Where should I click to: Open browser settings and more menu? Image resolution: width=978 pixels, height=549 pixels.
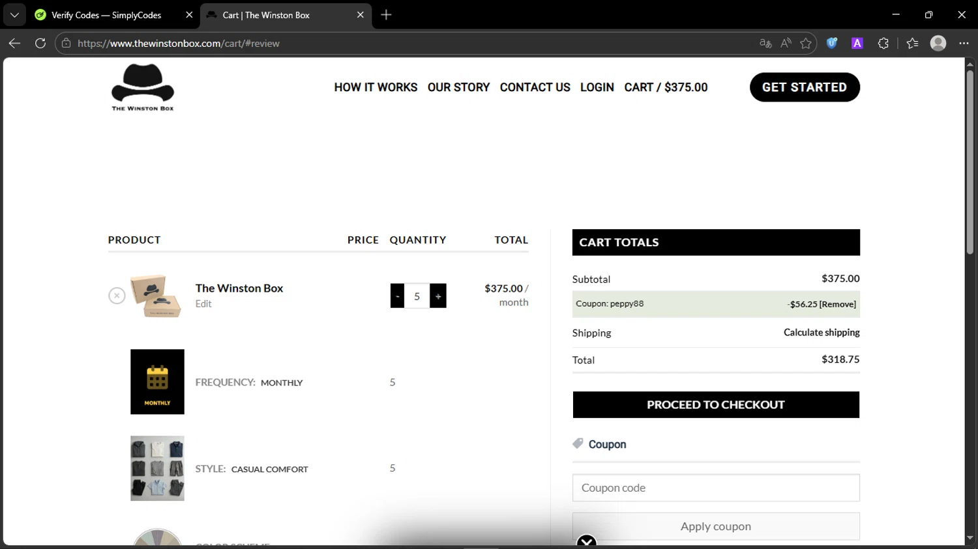pyautogui.click(x=964, y=44)
